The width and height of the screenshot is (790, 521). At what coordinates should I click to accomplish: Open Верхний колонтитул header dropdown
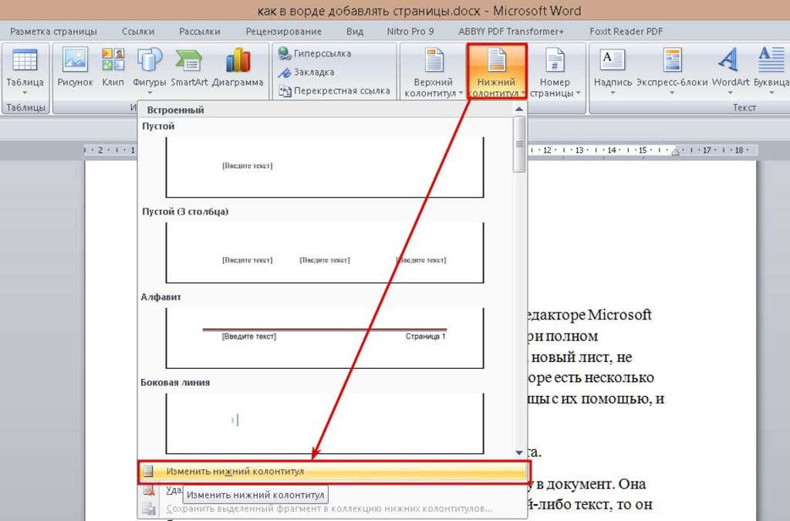(434, 71)
